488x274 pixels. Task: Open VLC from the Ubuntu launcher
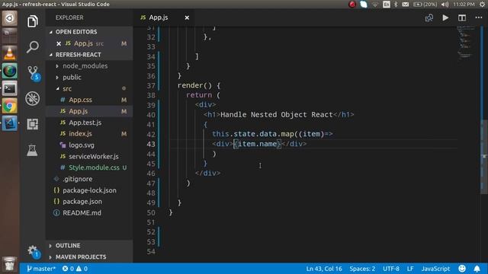click(x=9, y=53)
